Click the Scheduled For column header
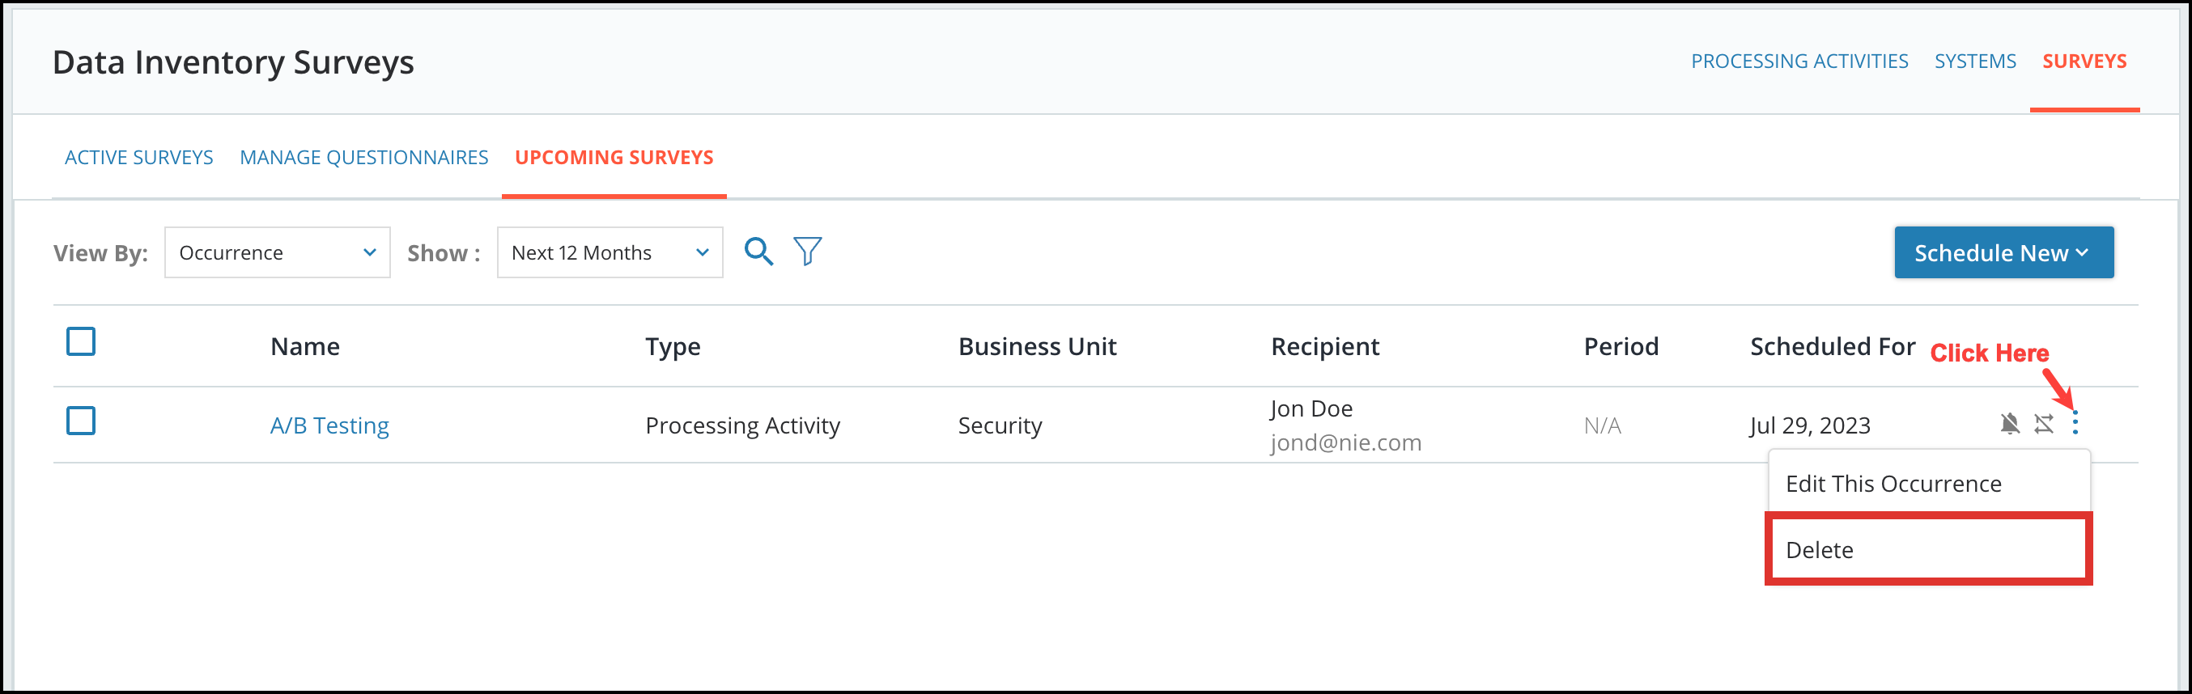This screenshot has width=2192, height=694. 1832,346
